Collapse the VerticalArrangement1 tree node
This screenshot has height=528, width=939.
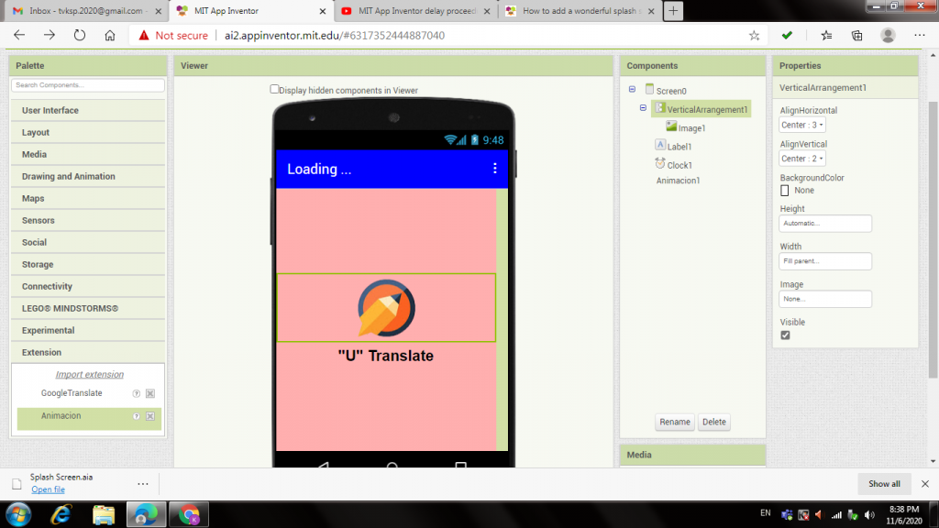(643, 108)
